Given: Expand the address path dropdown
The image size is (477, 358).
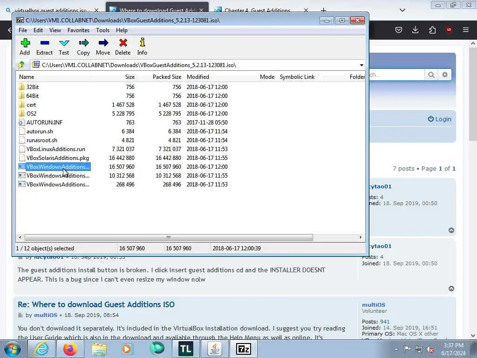Looking at the screenshot, I should pos(361,65).
